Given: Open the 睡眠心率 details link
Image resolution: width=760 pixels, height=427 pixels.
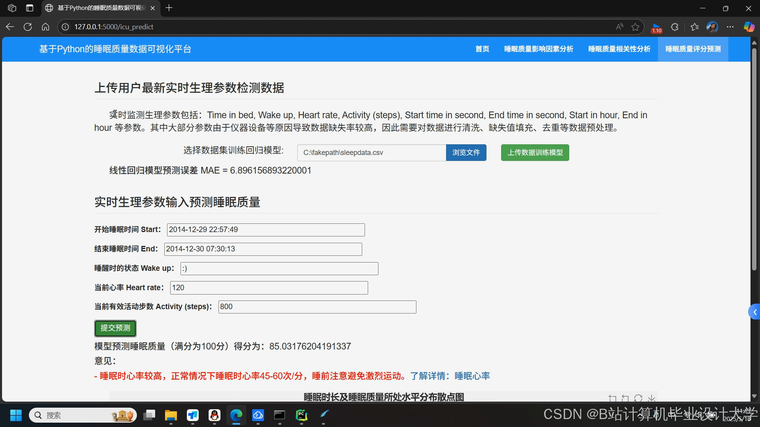Looking at the screenshot, I should 472,376.
